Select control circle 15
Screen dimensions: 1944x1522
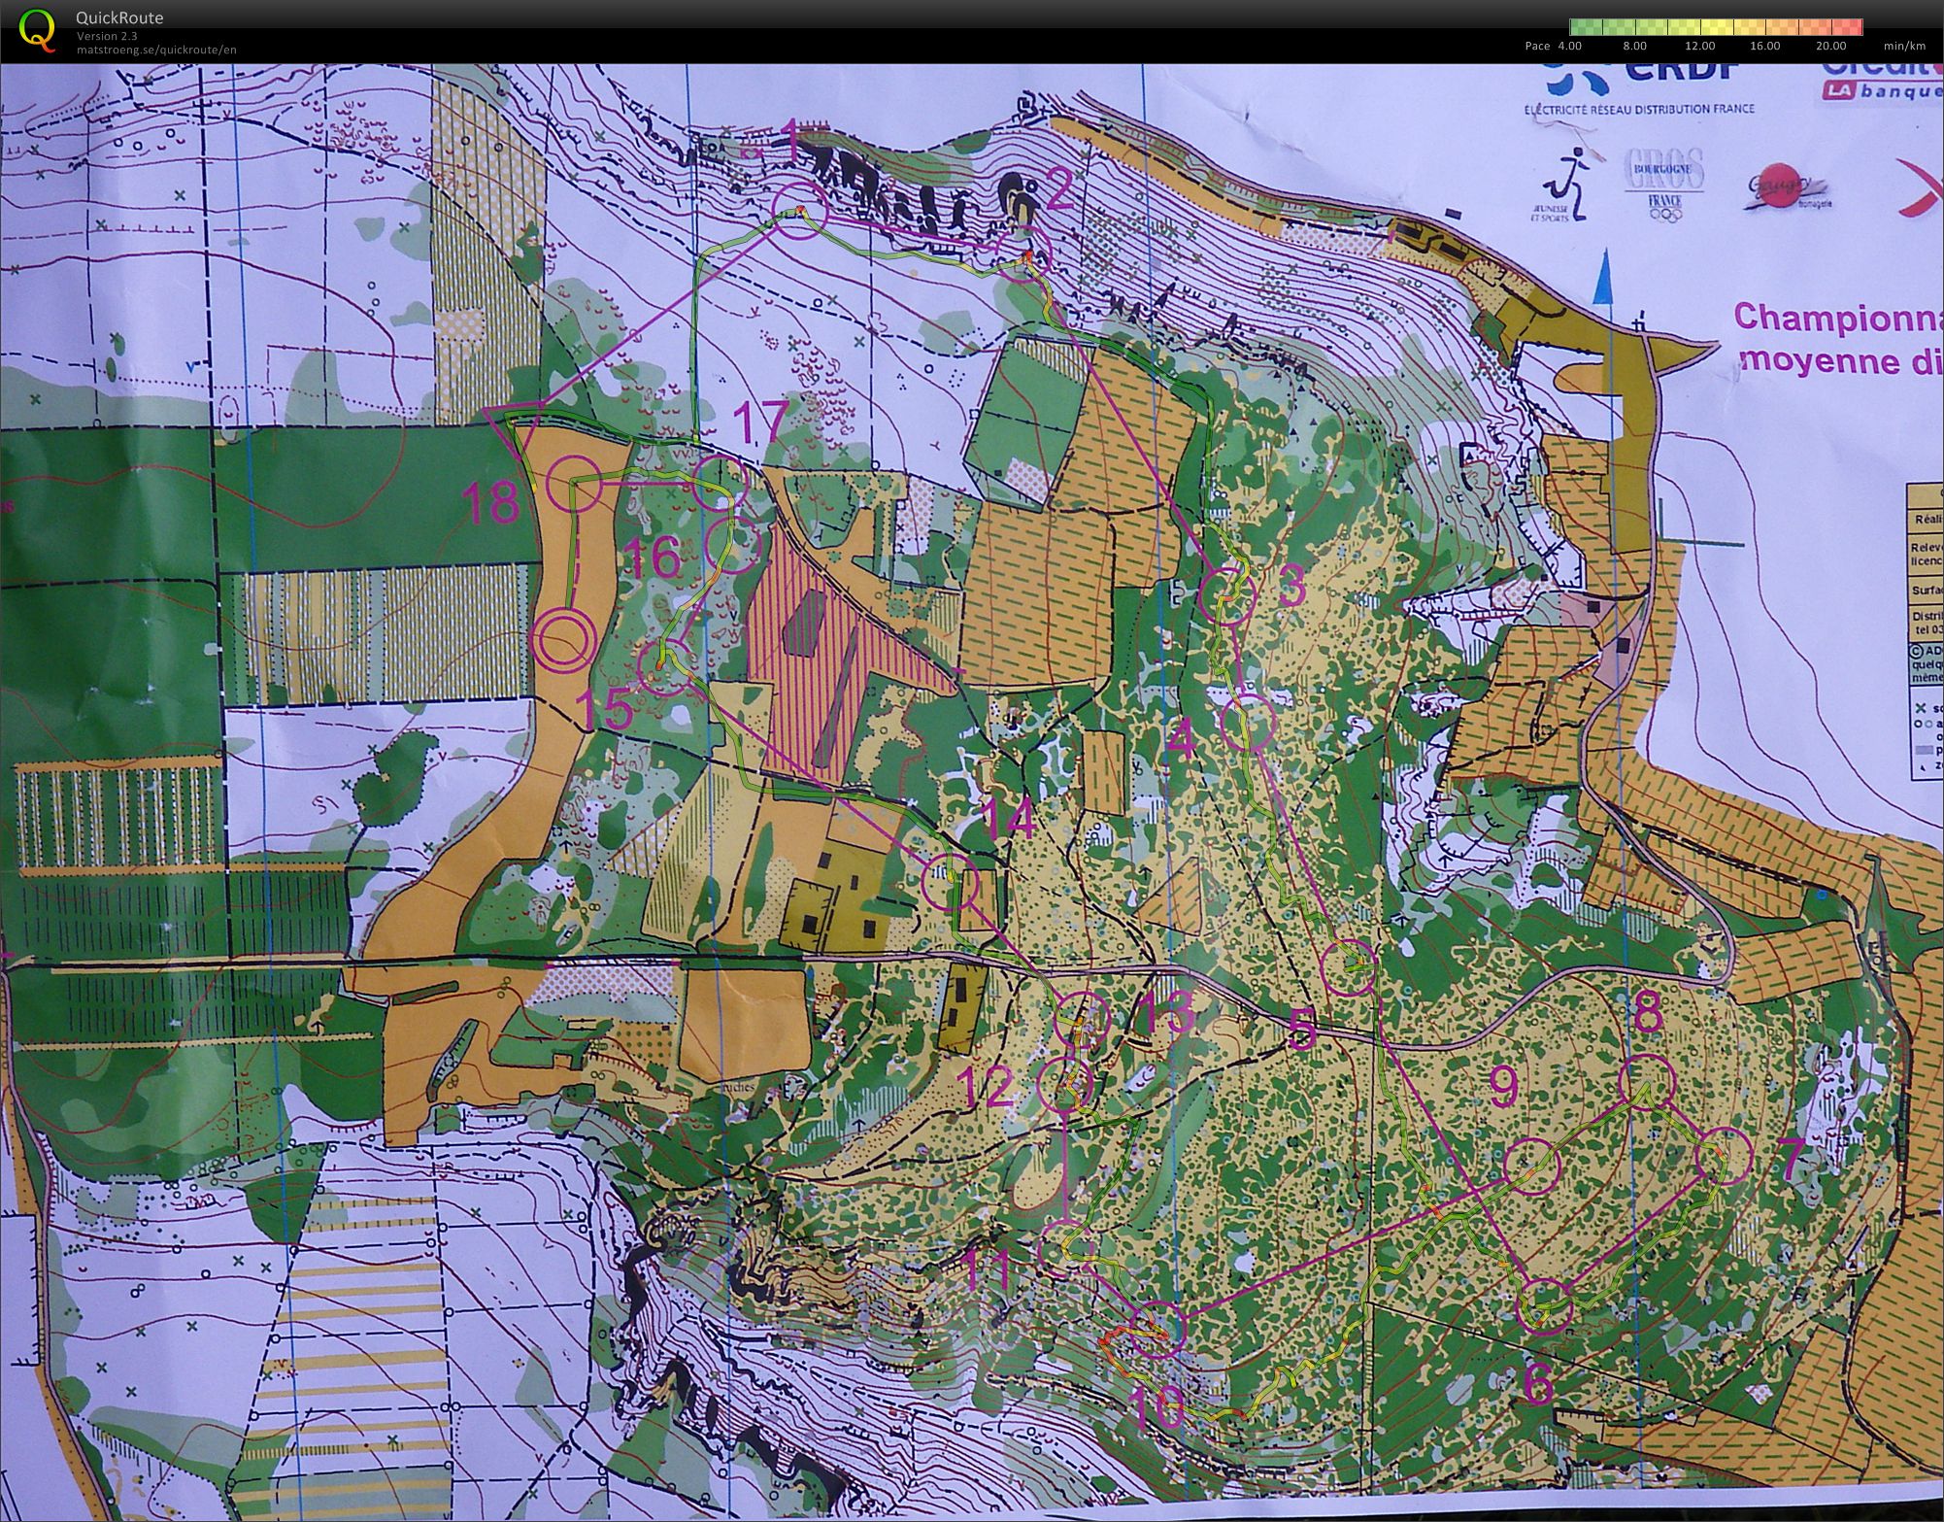664,668
